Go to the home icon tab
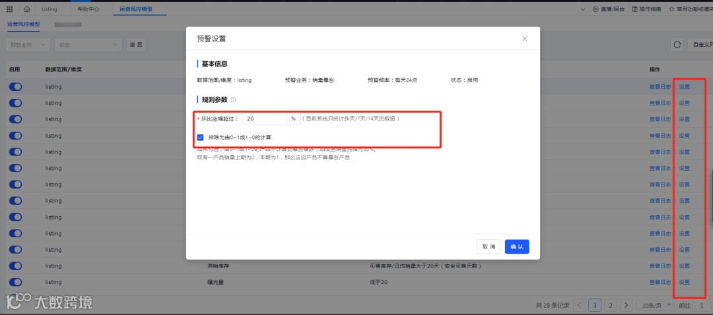The height and width of the screenshot is (315, 713). pyautogui.click(x=26, y=9)
